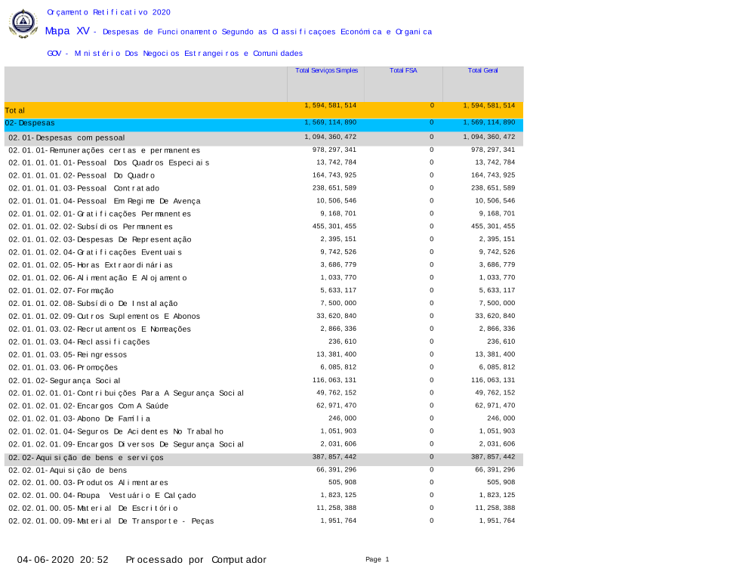Select the "Orçamento Retificativo 2020" heading
755x584 pixels.
click(x=109, y=12)
